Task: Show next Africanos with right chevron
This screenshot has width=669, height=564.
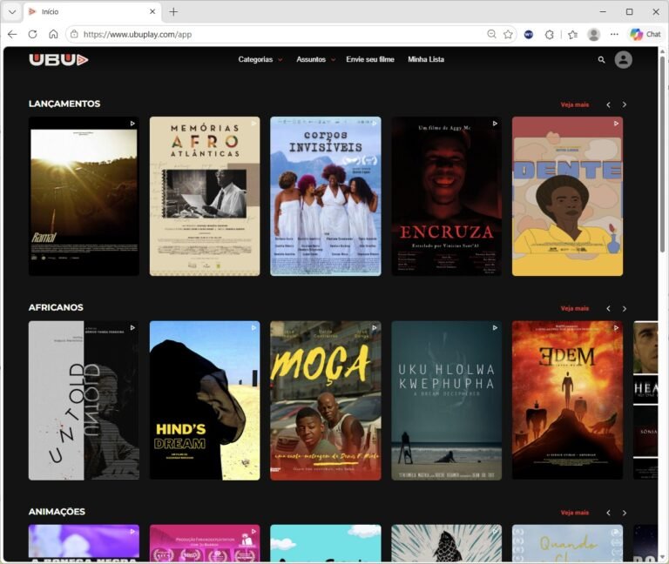Action: click(x=625, y=309)
